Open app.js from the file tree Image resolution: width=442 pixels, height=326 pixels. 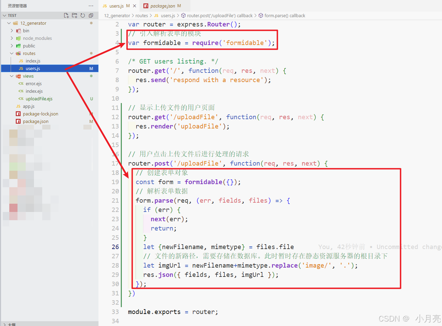[28, 106]
